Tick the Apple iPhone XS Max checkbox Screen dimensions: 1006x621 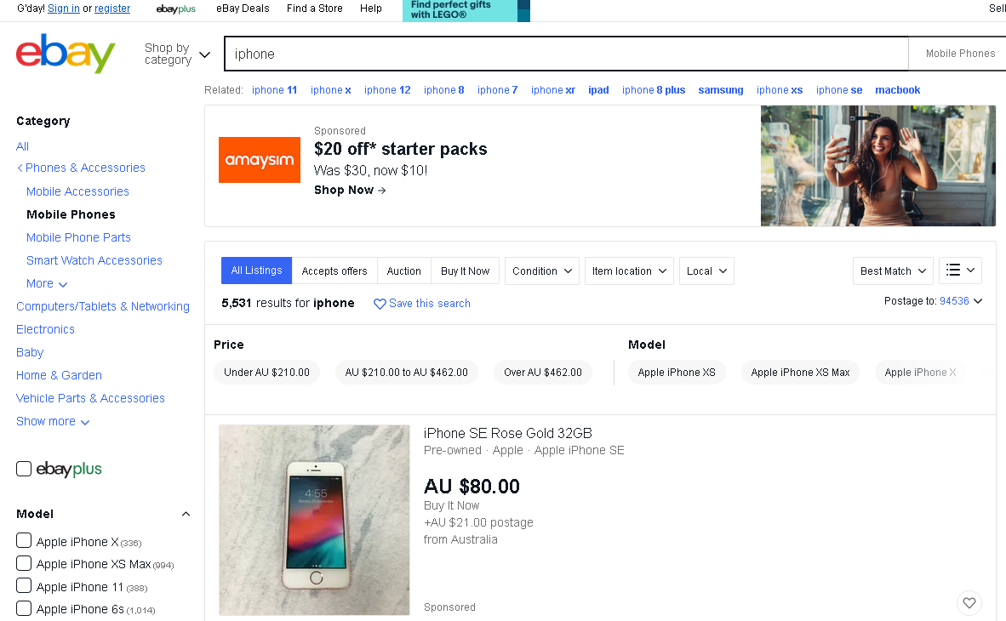pos(24,563)
